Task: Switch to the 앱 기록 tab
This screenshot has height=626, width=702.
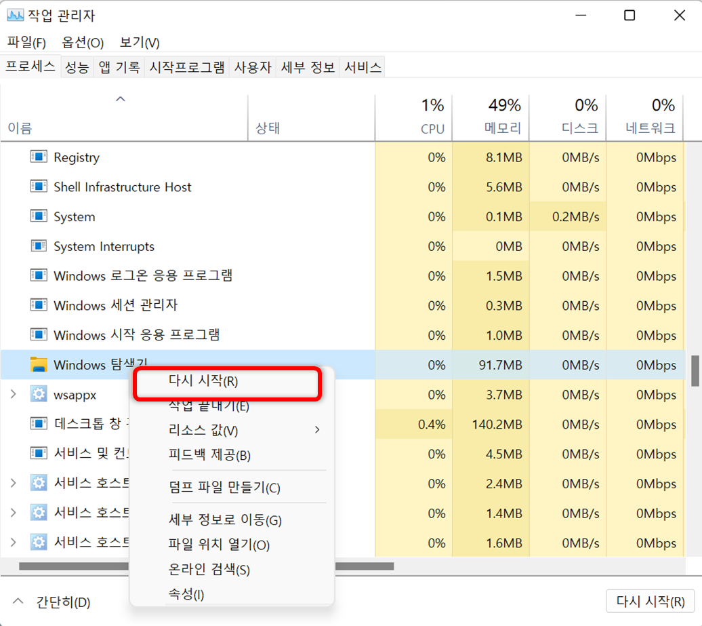Action: pos(119,67)
